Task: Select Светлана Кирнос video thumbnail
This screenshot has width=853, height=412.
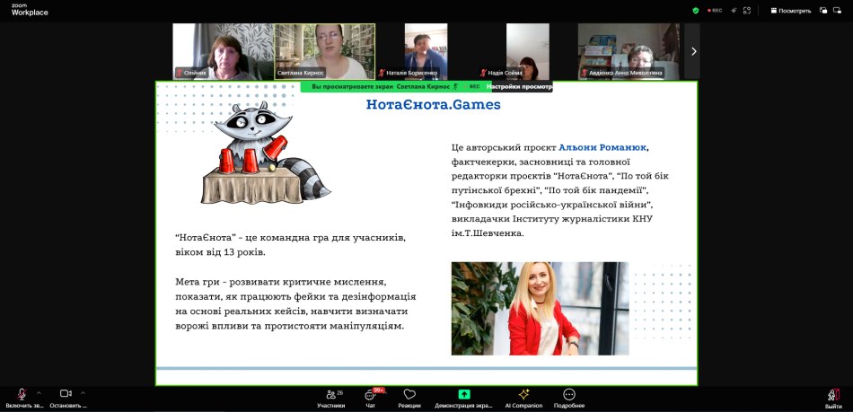Action: pos(324,51)
